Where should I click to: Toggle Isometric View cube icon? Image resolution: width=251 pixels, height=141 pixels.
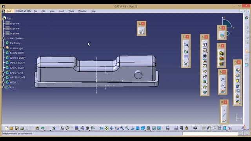(x=143, y=128)
